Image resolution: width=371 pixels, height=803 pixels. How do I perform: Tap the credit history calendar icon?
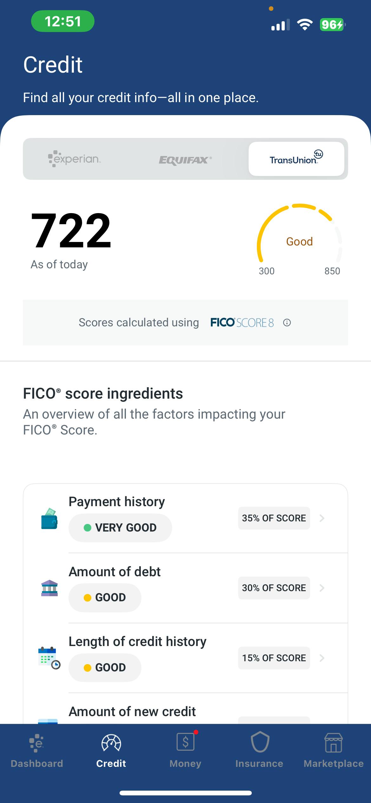(x=49, y=658)
